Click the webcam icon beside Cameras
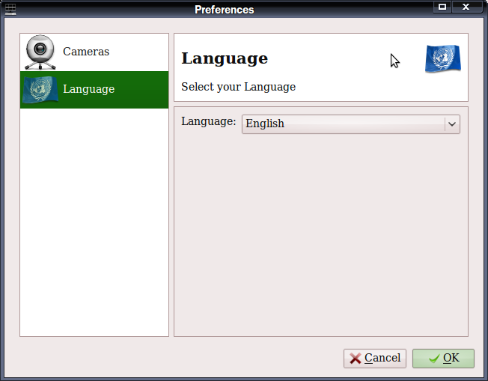This screenshot has height=381, width=488. click(x=40, y=52)
